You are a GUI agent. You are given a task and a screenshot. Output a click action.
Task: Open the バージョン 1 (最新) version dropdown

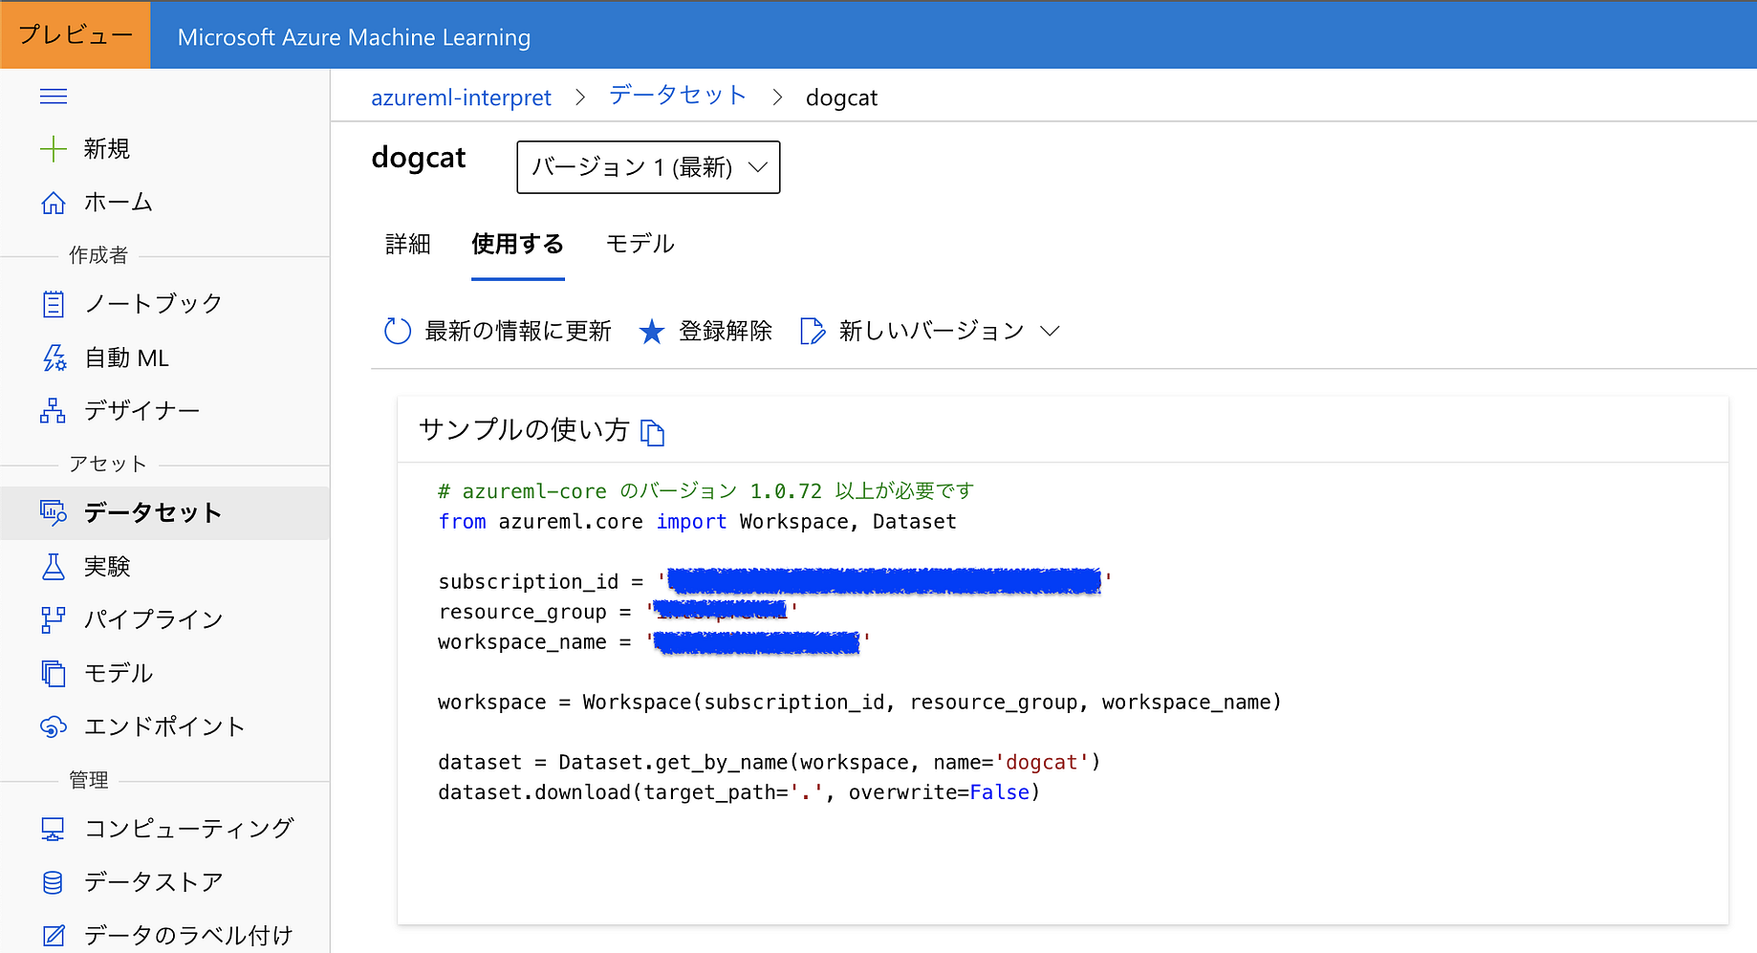(x=648, y=167)
